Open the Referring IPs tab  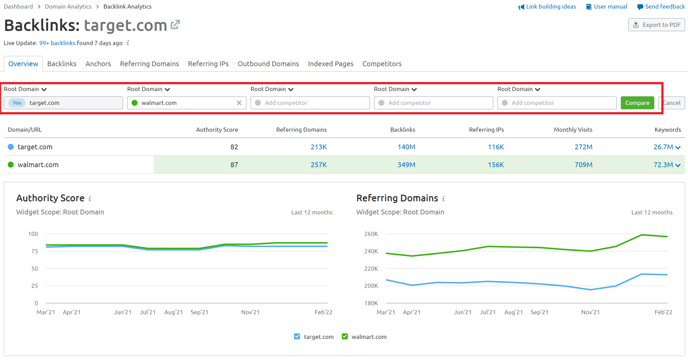tap(208, 64)
